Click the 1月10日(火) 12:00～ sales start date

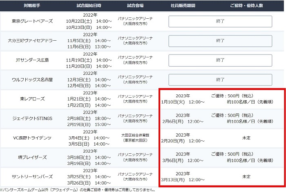point(183,102)
